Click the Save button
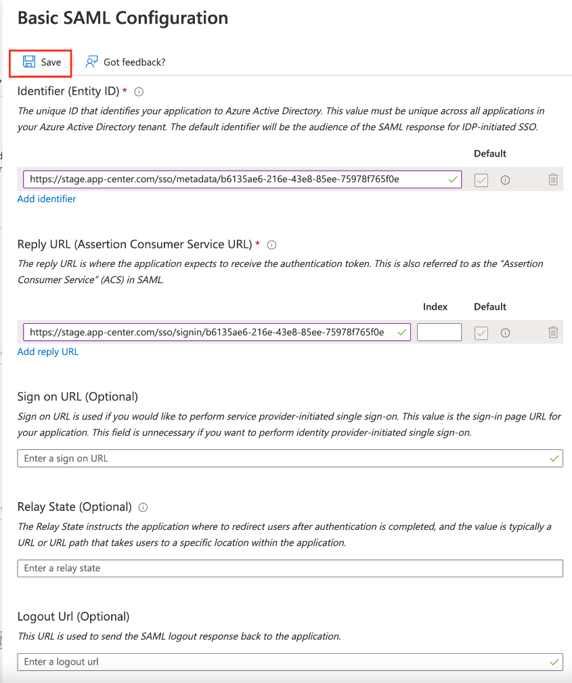Viewport: 572px width, 683px height. click(40, 61)
